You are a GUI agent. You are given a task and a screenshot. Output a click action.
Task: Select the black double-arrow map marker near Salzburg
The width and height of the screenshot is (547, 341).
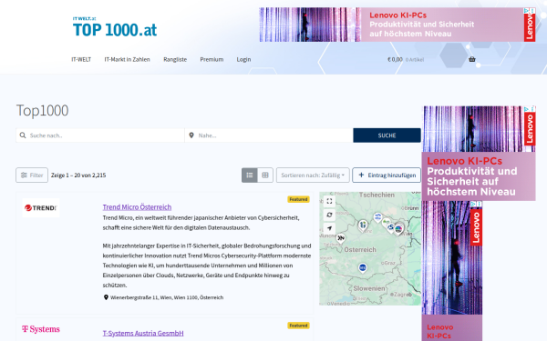tap(340, 238)
